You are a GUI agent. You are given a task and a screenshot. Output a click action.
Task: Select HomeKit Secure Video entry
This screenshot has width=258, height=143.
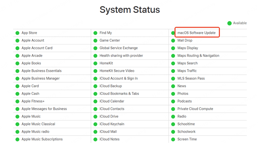click(x=117, y=71)
